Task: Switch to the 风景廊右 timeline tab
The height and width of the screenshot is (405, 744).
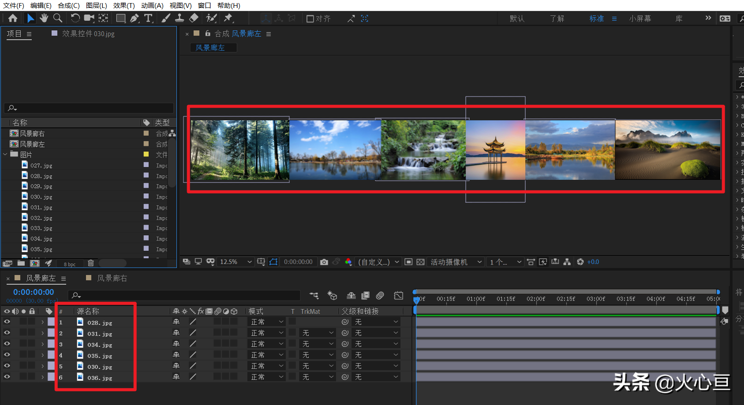Action: (x=112, y=278)
